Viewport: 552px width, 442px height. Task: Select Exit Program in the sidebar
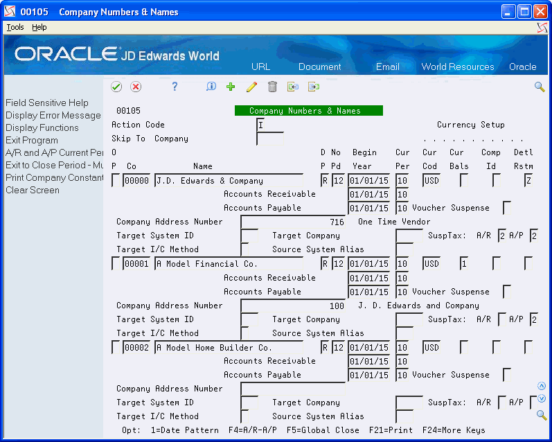pos(32,140)
